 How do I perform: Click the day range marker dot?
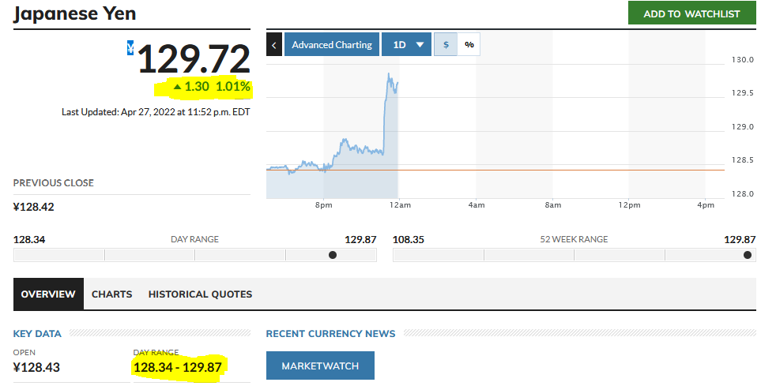(x=333, y=255)
